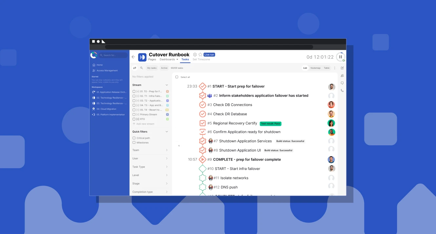Expand the Task Type filter
Image resolution: width=436 pixels, height=234 pixels.
coord(151,167)
